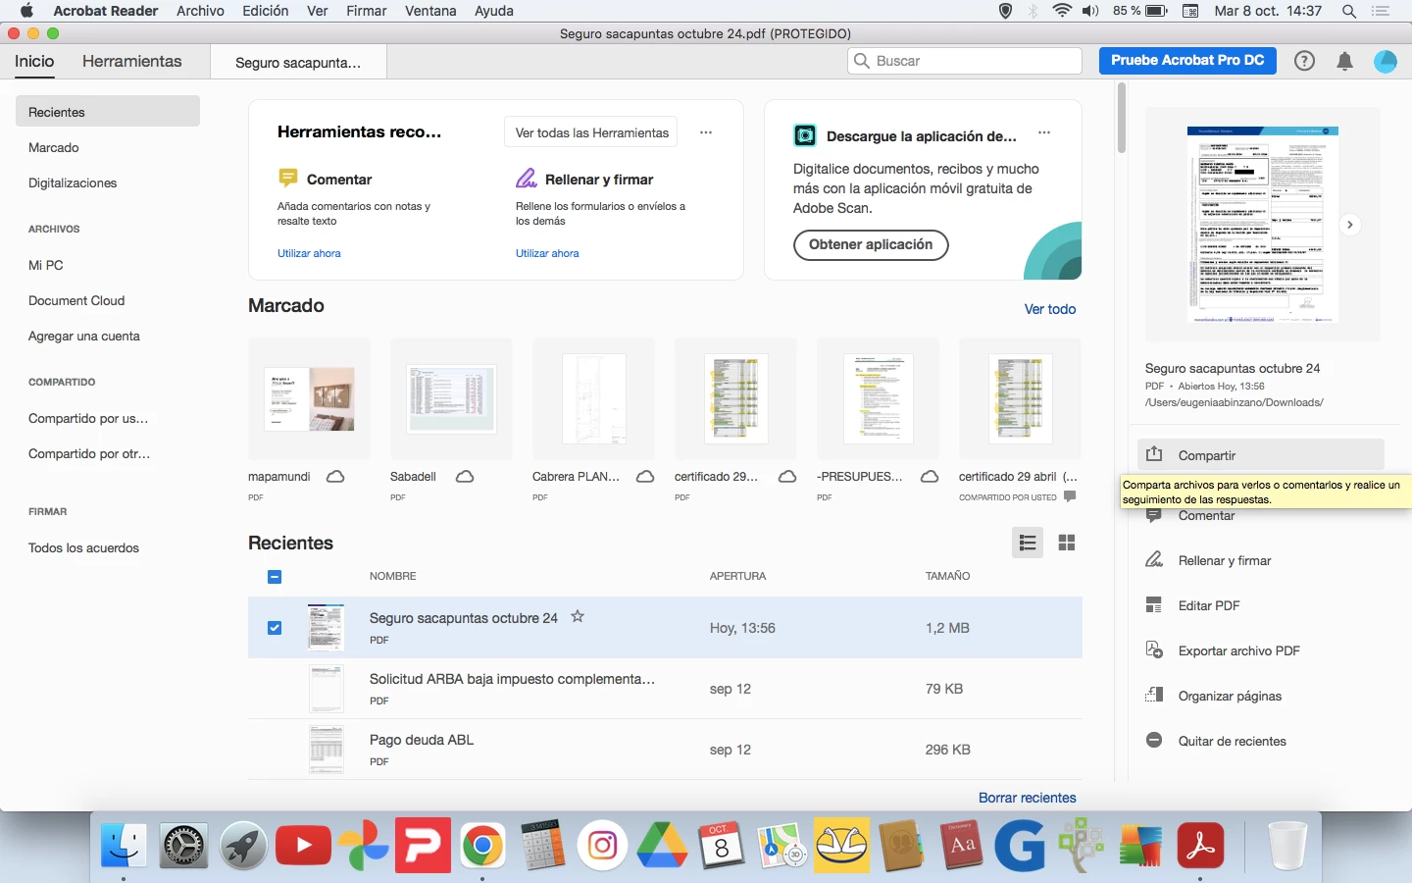Switch to the Inicio tab
The image size is (1412, 883).
(34, 61)
